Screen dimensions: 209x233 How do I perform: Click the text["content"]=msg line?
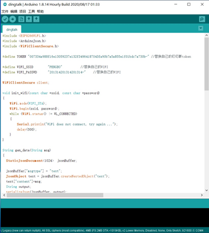[24, 181]
